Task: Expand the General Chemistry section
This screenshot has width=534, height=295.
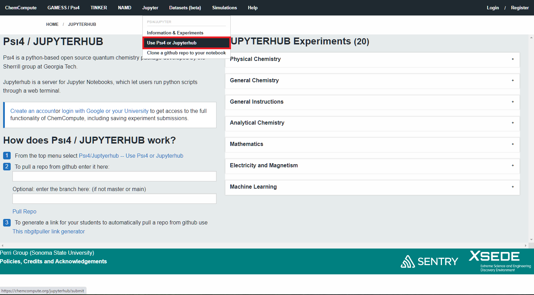Action: tap(372, 81)
